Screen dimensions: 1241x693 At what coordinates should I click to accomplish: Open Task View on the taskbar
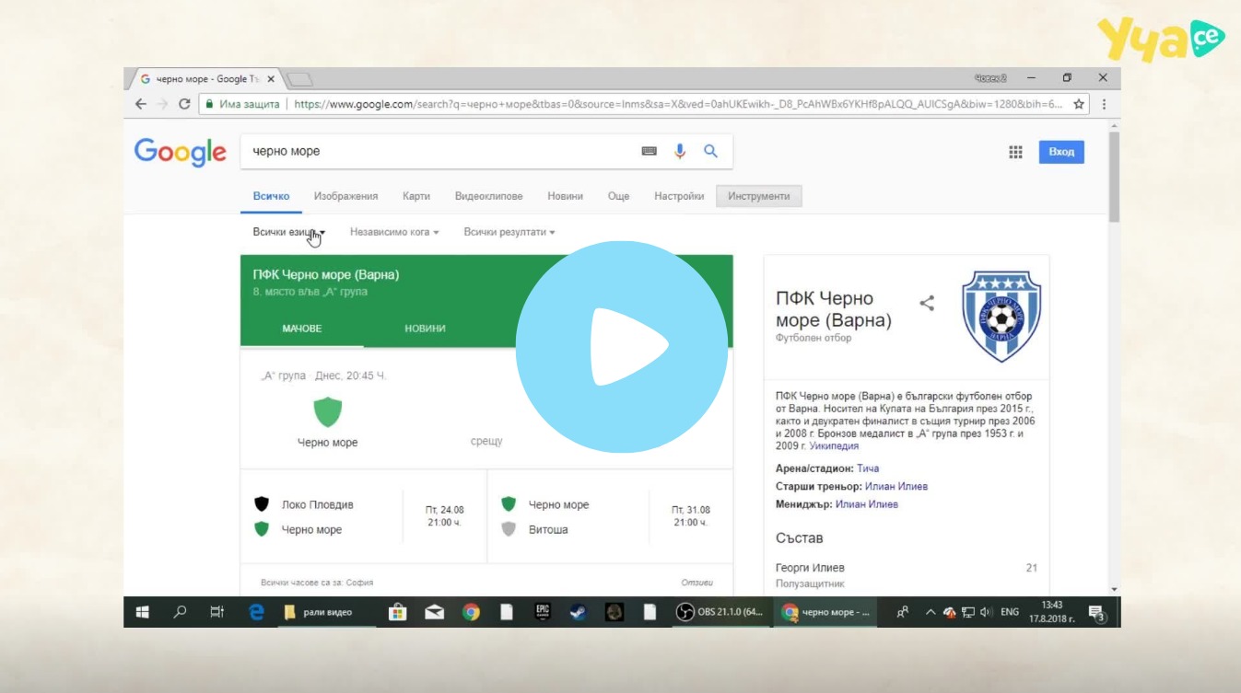(217, 612)
